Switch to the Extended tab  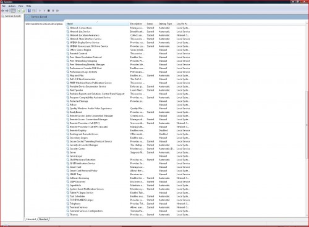(x=31, y=219)
